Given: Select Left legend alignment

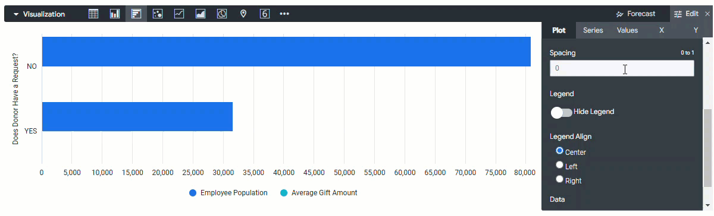Looking at the screenshot, I should [559, 165].
